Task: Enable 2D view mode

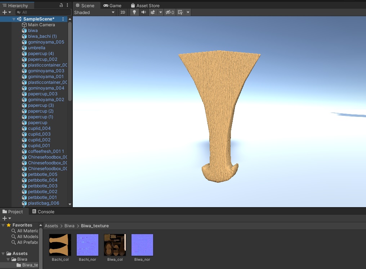Action: (x=123, y=12)
